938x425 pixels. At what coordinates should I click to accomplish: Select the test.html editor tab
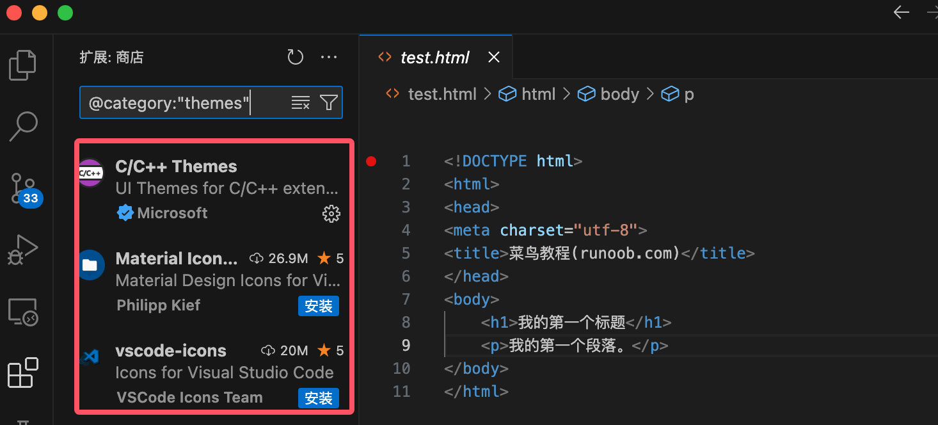(x=435, y=58)
